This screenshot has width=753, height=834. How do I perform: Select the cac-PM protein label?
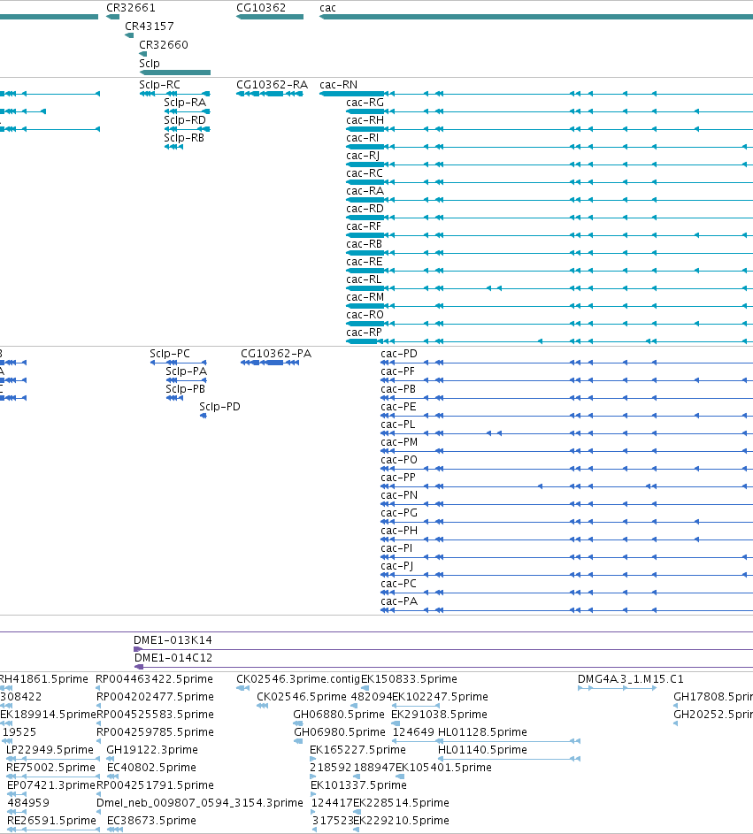coord(399,442)
